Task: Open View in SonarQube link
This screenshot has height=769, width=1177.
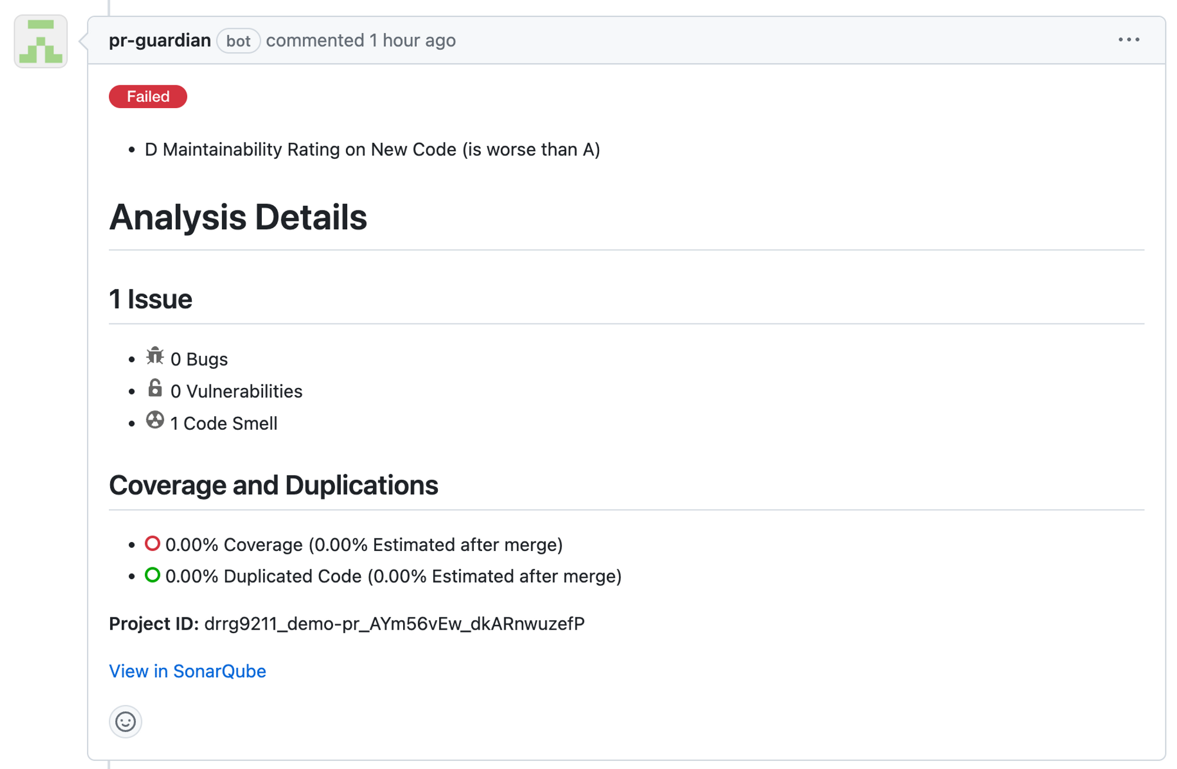Action: tap(187, 671)
